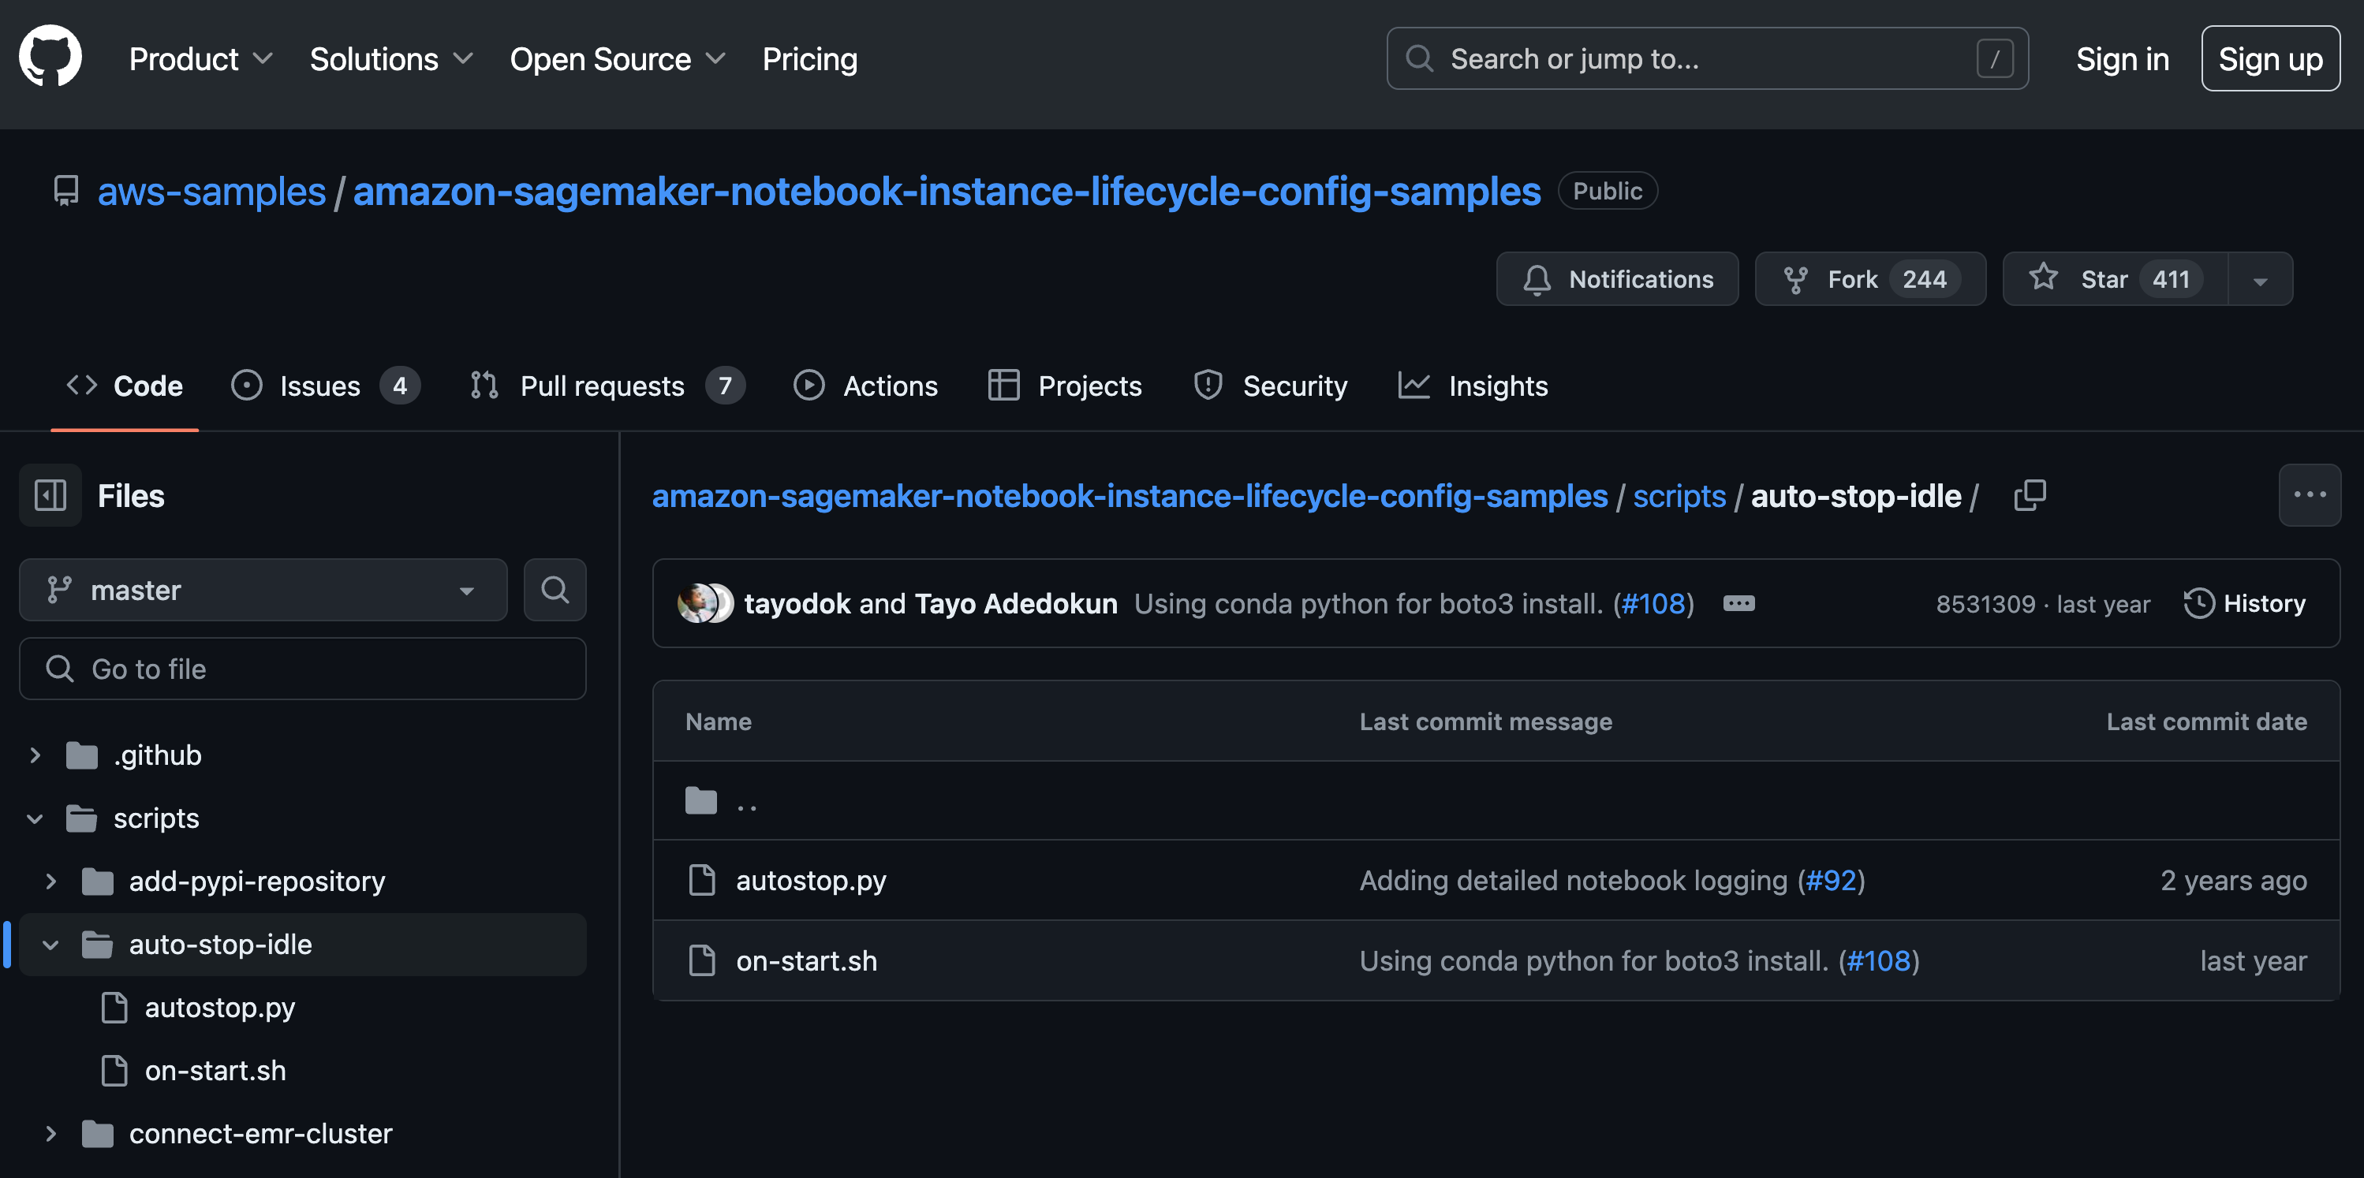
Task: Click the fork icon on Fork button
Action: (1795, 279)
